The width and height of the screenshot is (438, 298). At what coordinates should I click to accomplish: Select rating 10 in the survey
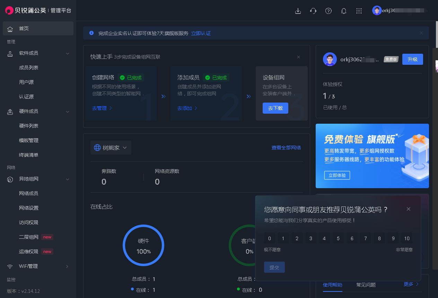coord(407,238)
